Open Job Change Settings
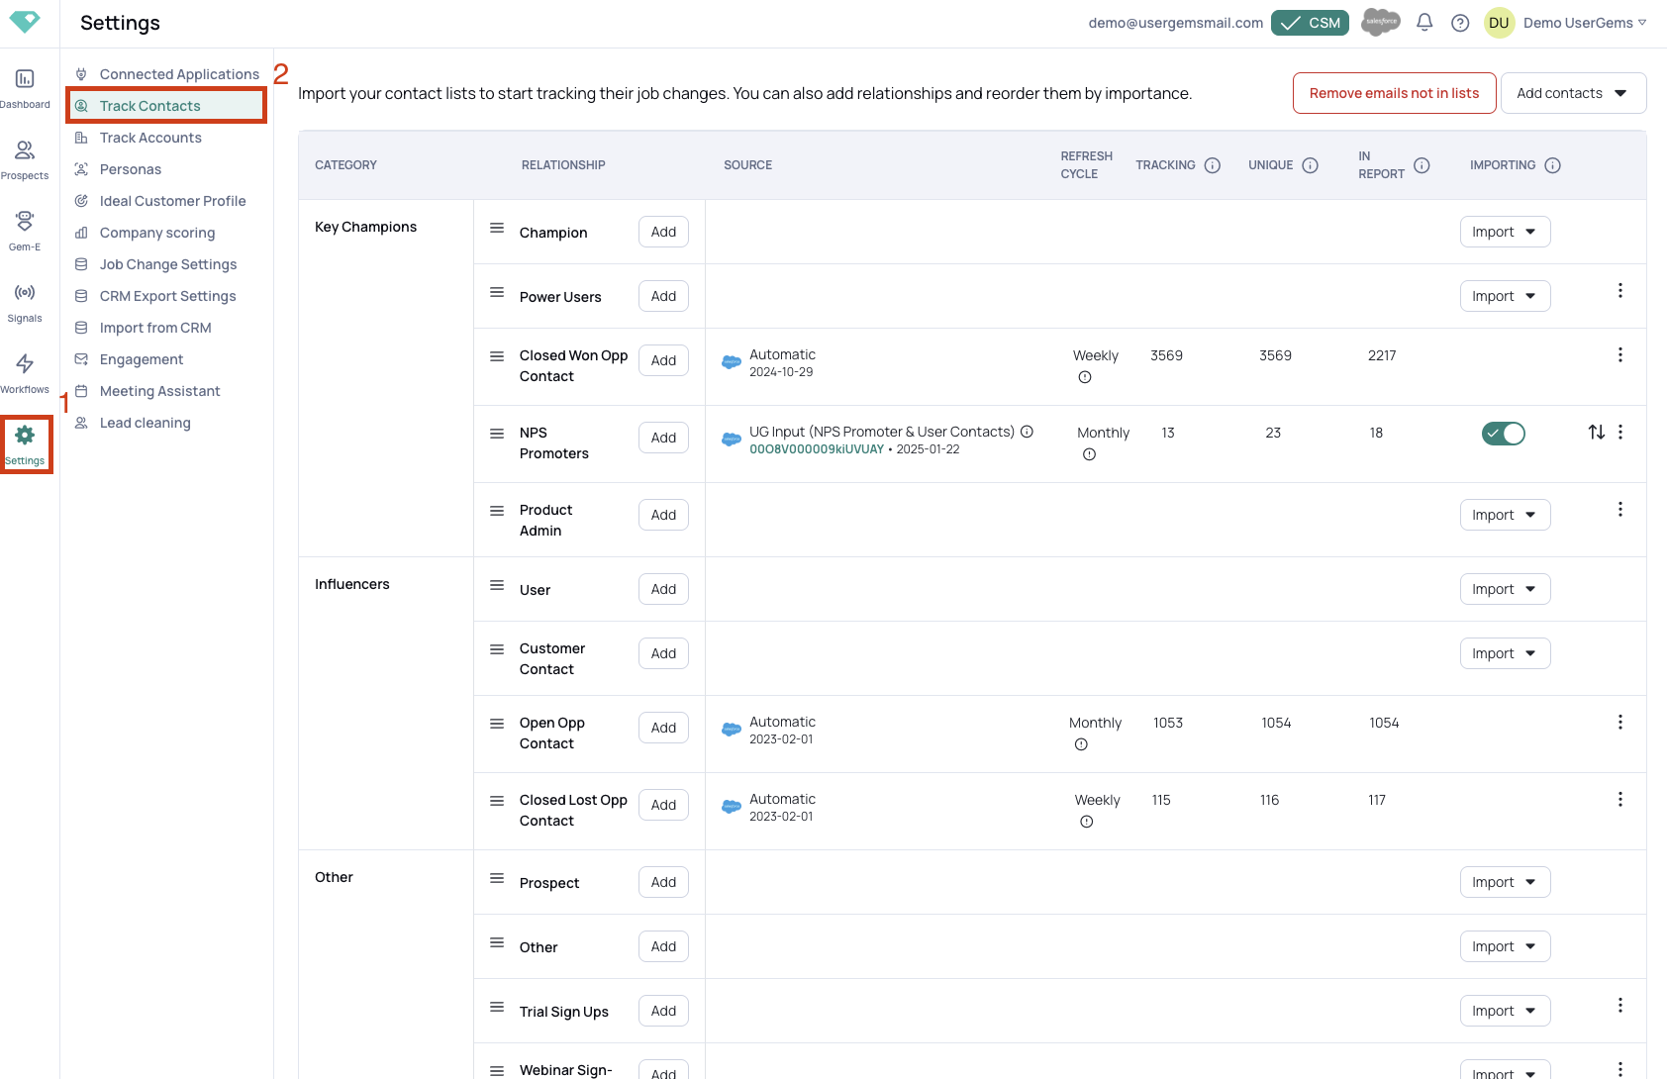 pyautogui.click(x=167, y=264)
